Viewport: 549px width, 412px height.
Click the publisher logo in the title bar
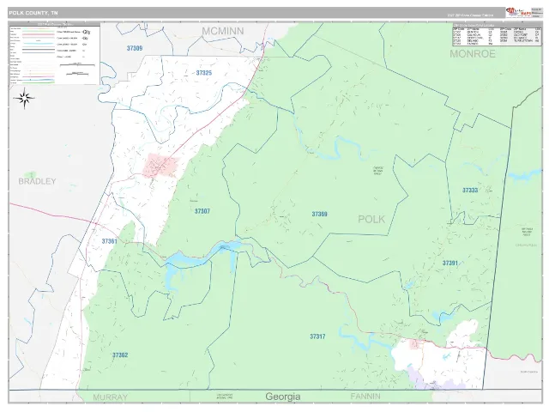(518, 13)
